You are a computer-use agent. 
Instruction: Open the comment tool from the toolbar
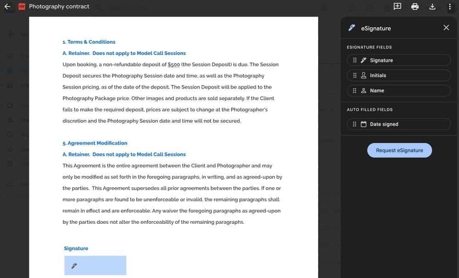point(397,6)
